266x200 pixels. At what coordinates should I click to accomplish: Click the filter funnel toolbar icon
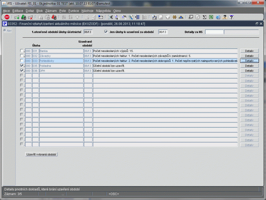point(77,17)
